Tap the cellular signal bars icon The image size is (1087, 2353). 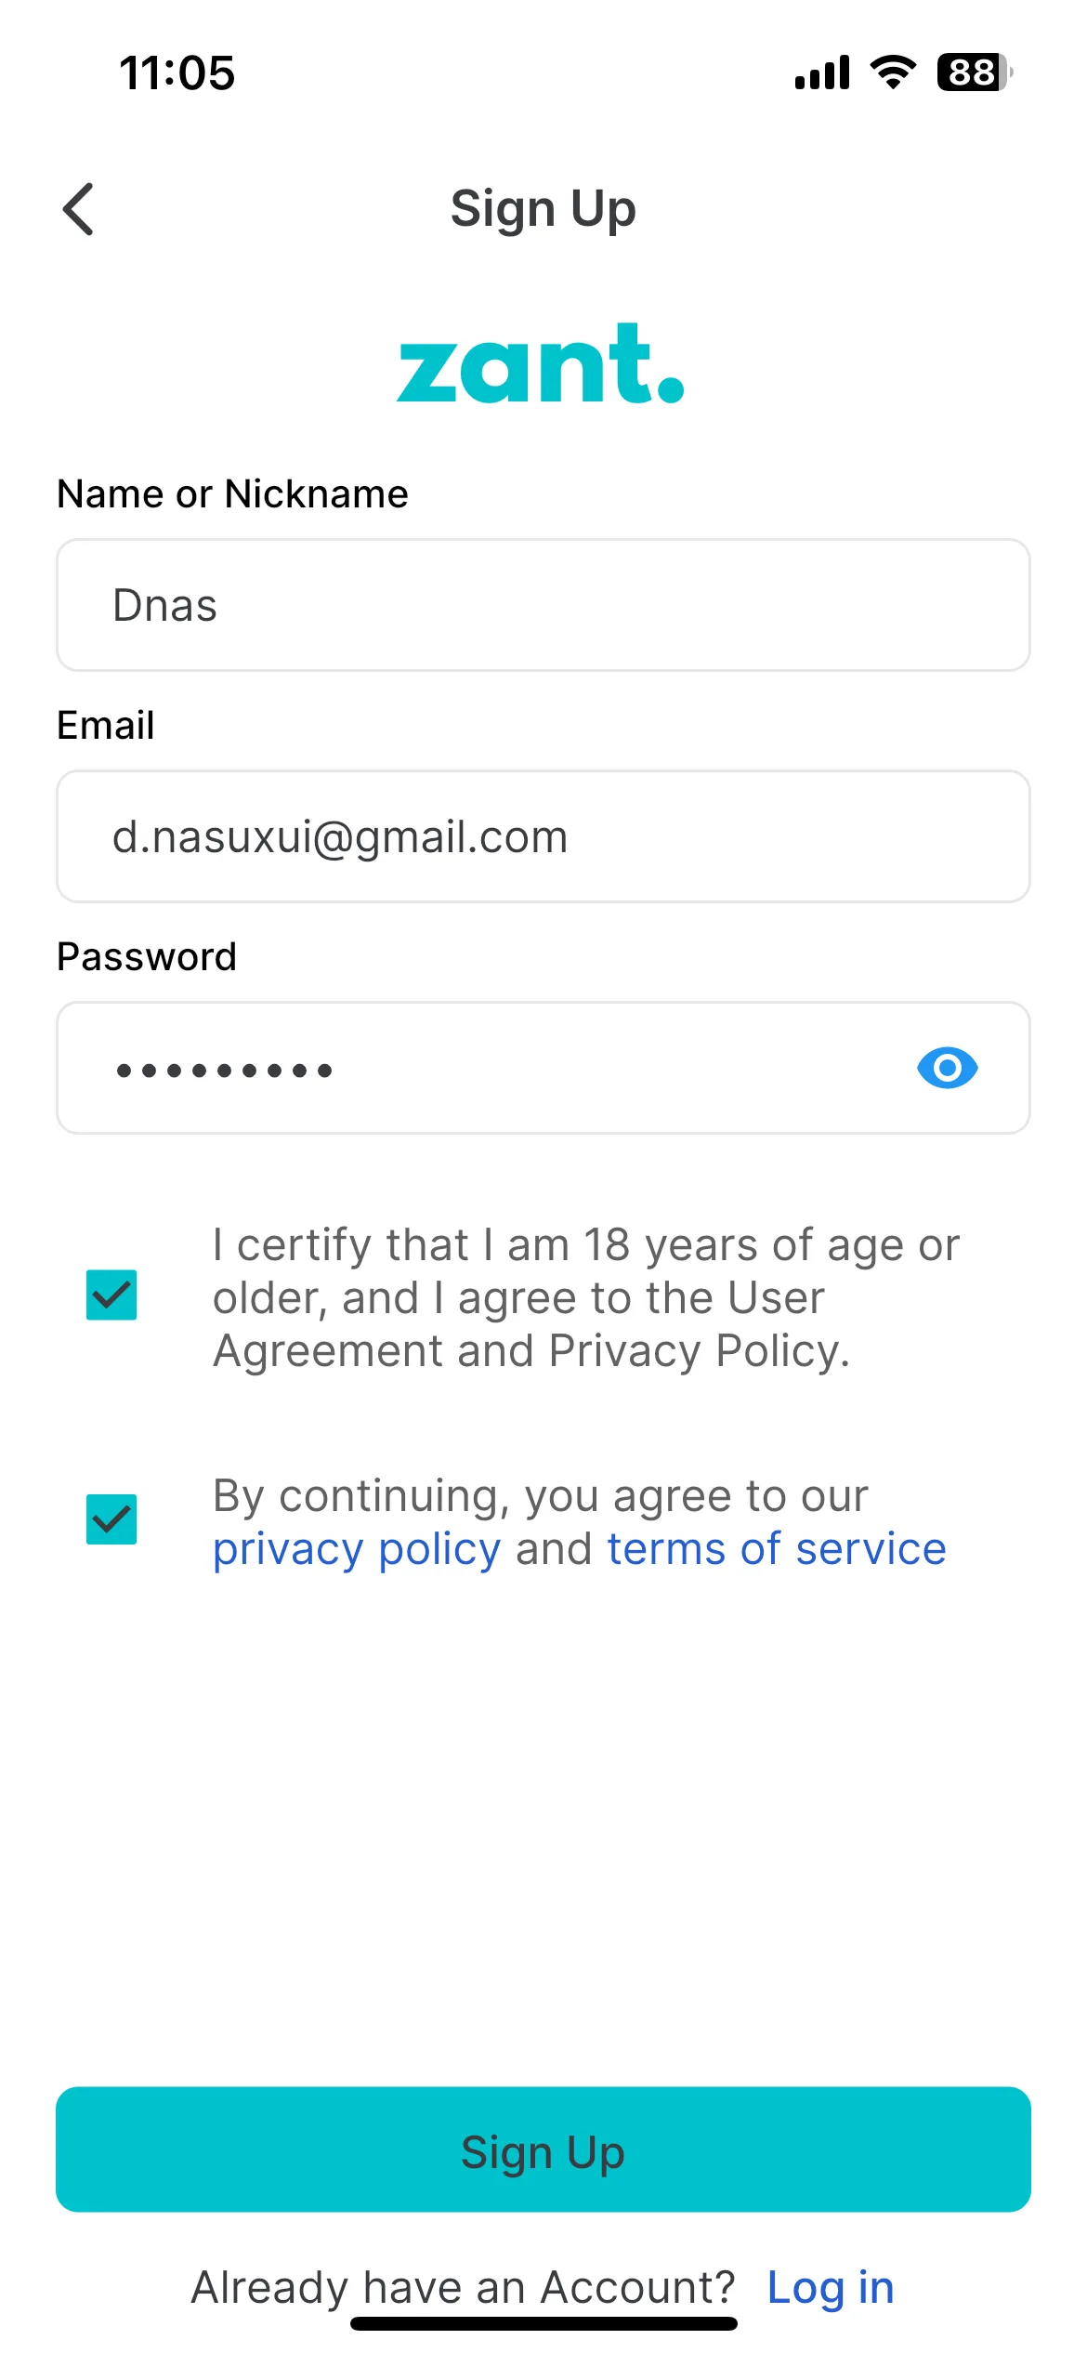point(822,72)
